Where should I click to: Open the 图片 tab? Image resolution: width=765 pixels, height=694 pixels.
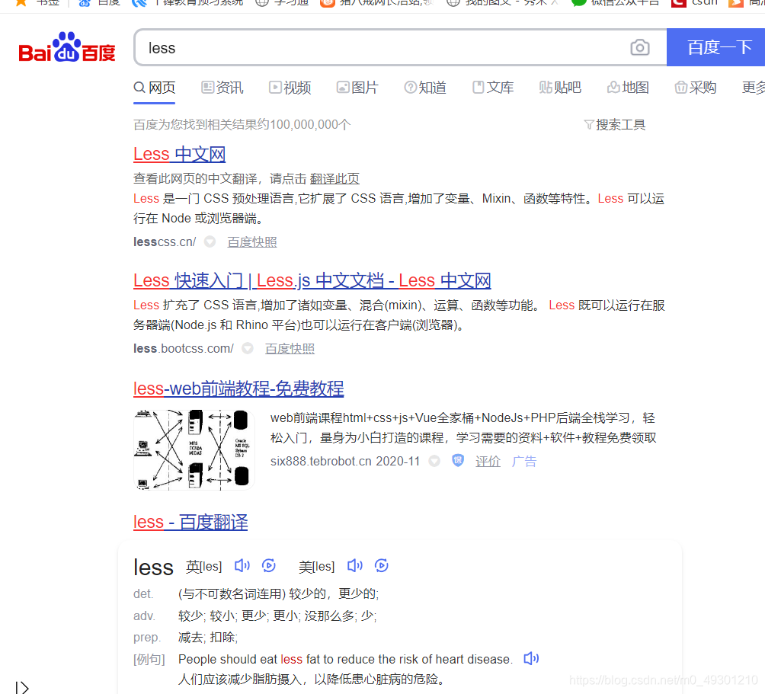pos(357,88)
